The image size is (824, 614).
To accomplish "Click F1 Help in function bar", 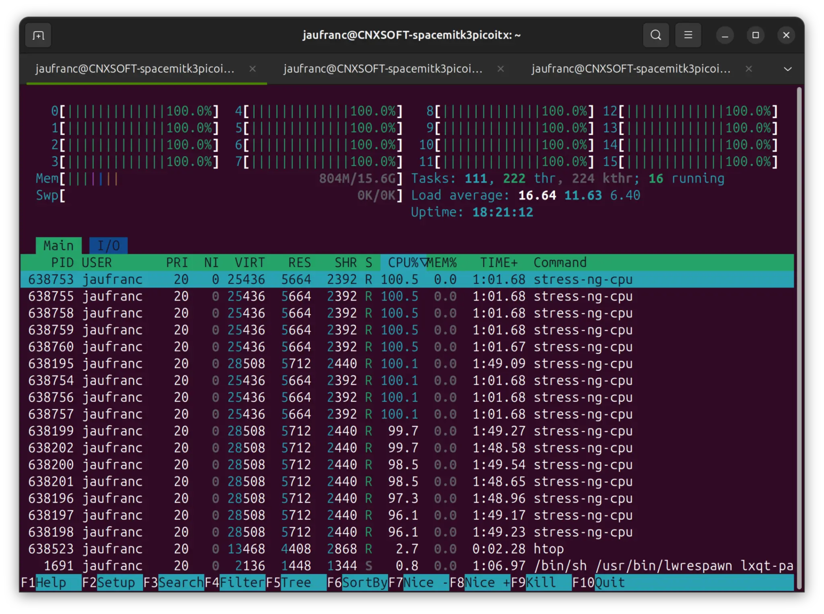I will click(x=51, y=583).
